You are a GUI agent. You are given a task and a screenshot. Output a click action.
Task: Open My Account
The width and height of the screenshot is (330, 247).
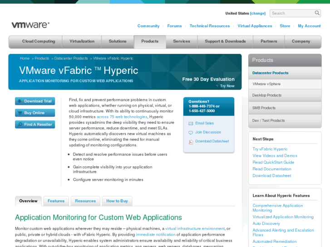pyautogui.click(x=309, y=26)
